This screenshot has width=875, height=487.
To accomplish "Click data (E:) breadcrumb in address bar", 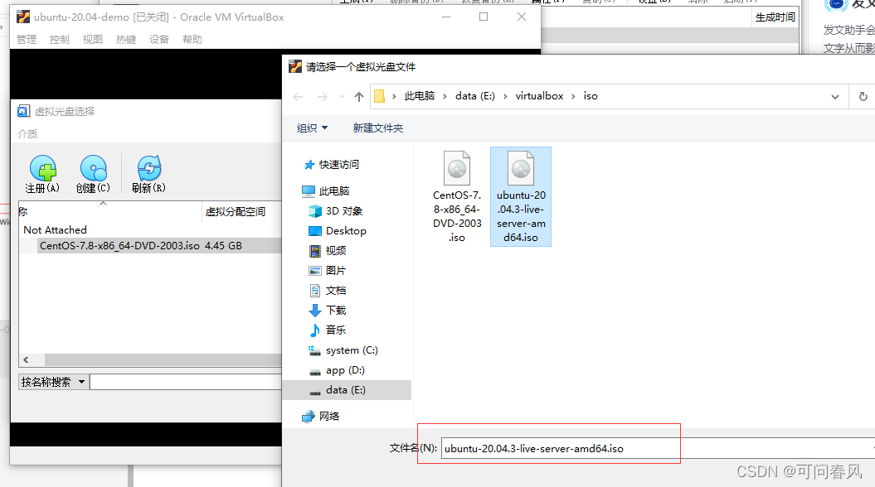I will [475, 96].
